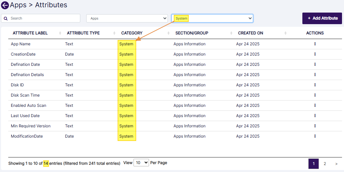Open actions menu for Last Used Date row
344x172 pixels.
click(315, 115)
